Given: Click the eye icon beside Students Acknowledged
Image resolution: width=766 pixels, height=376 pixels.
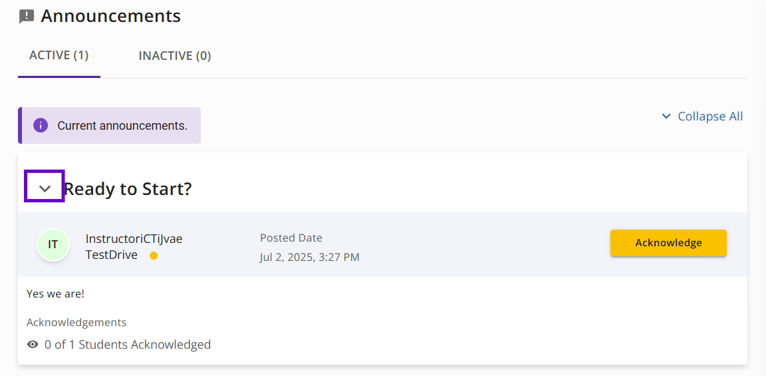Looking at the screenshot, I should 33,345.
